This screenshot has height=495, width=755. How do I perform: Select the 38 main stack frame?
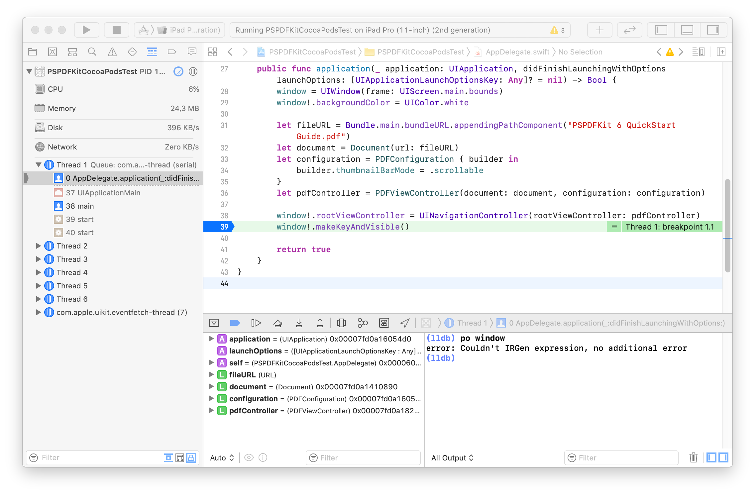click(x=80, y=206)
